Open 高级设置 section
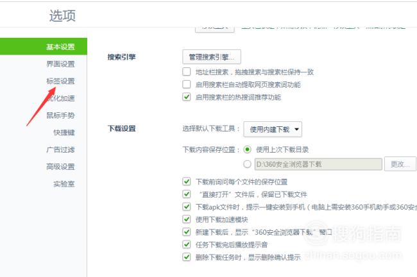Image resolution: width=417 pixels, height=277 pixels. 60,167
